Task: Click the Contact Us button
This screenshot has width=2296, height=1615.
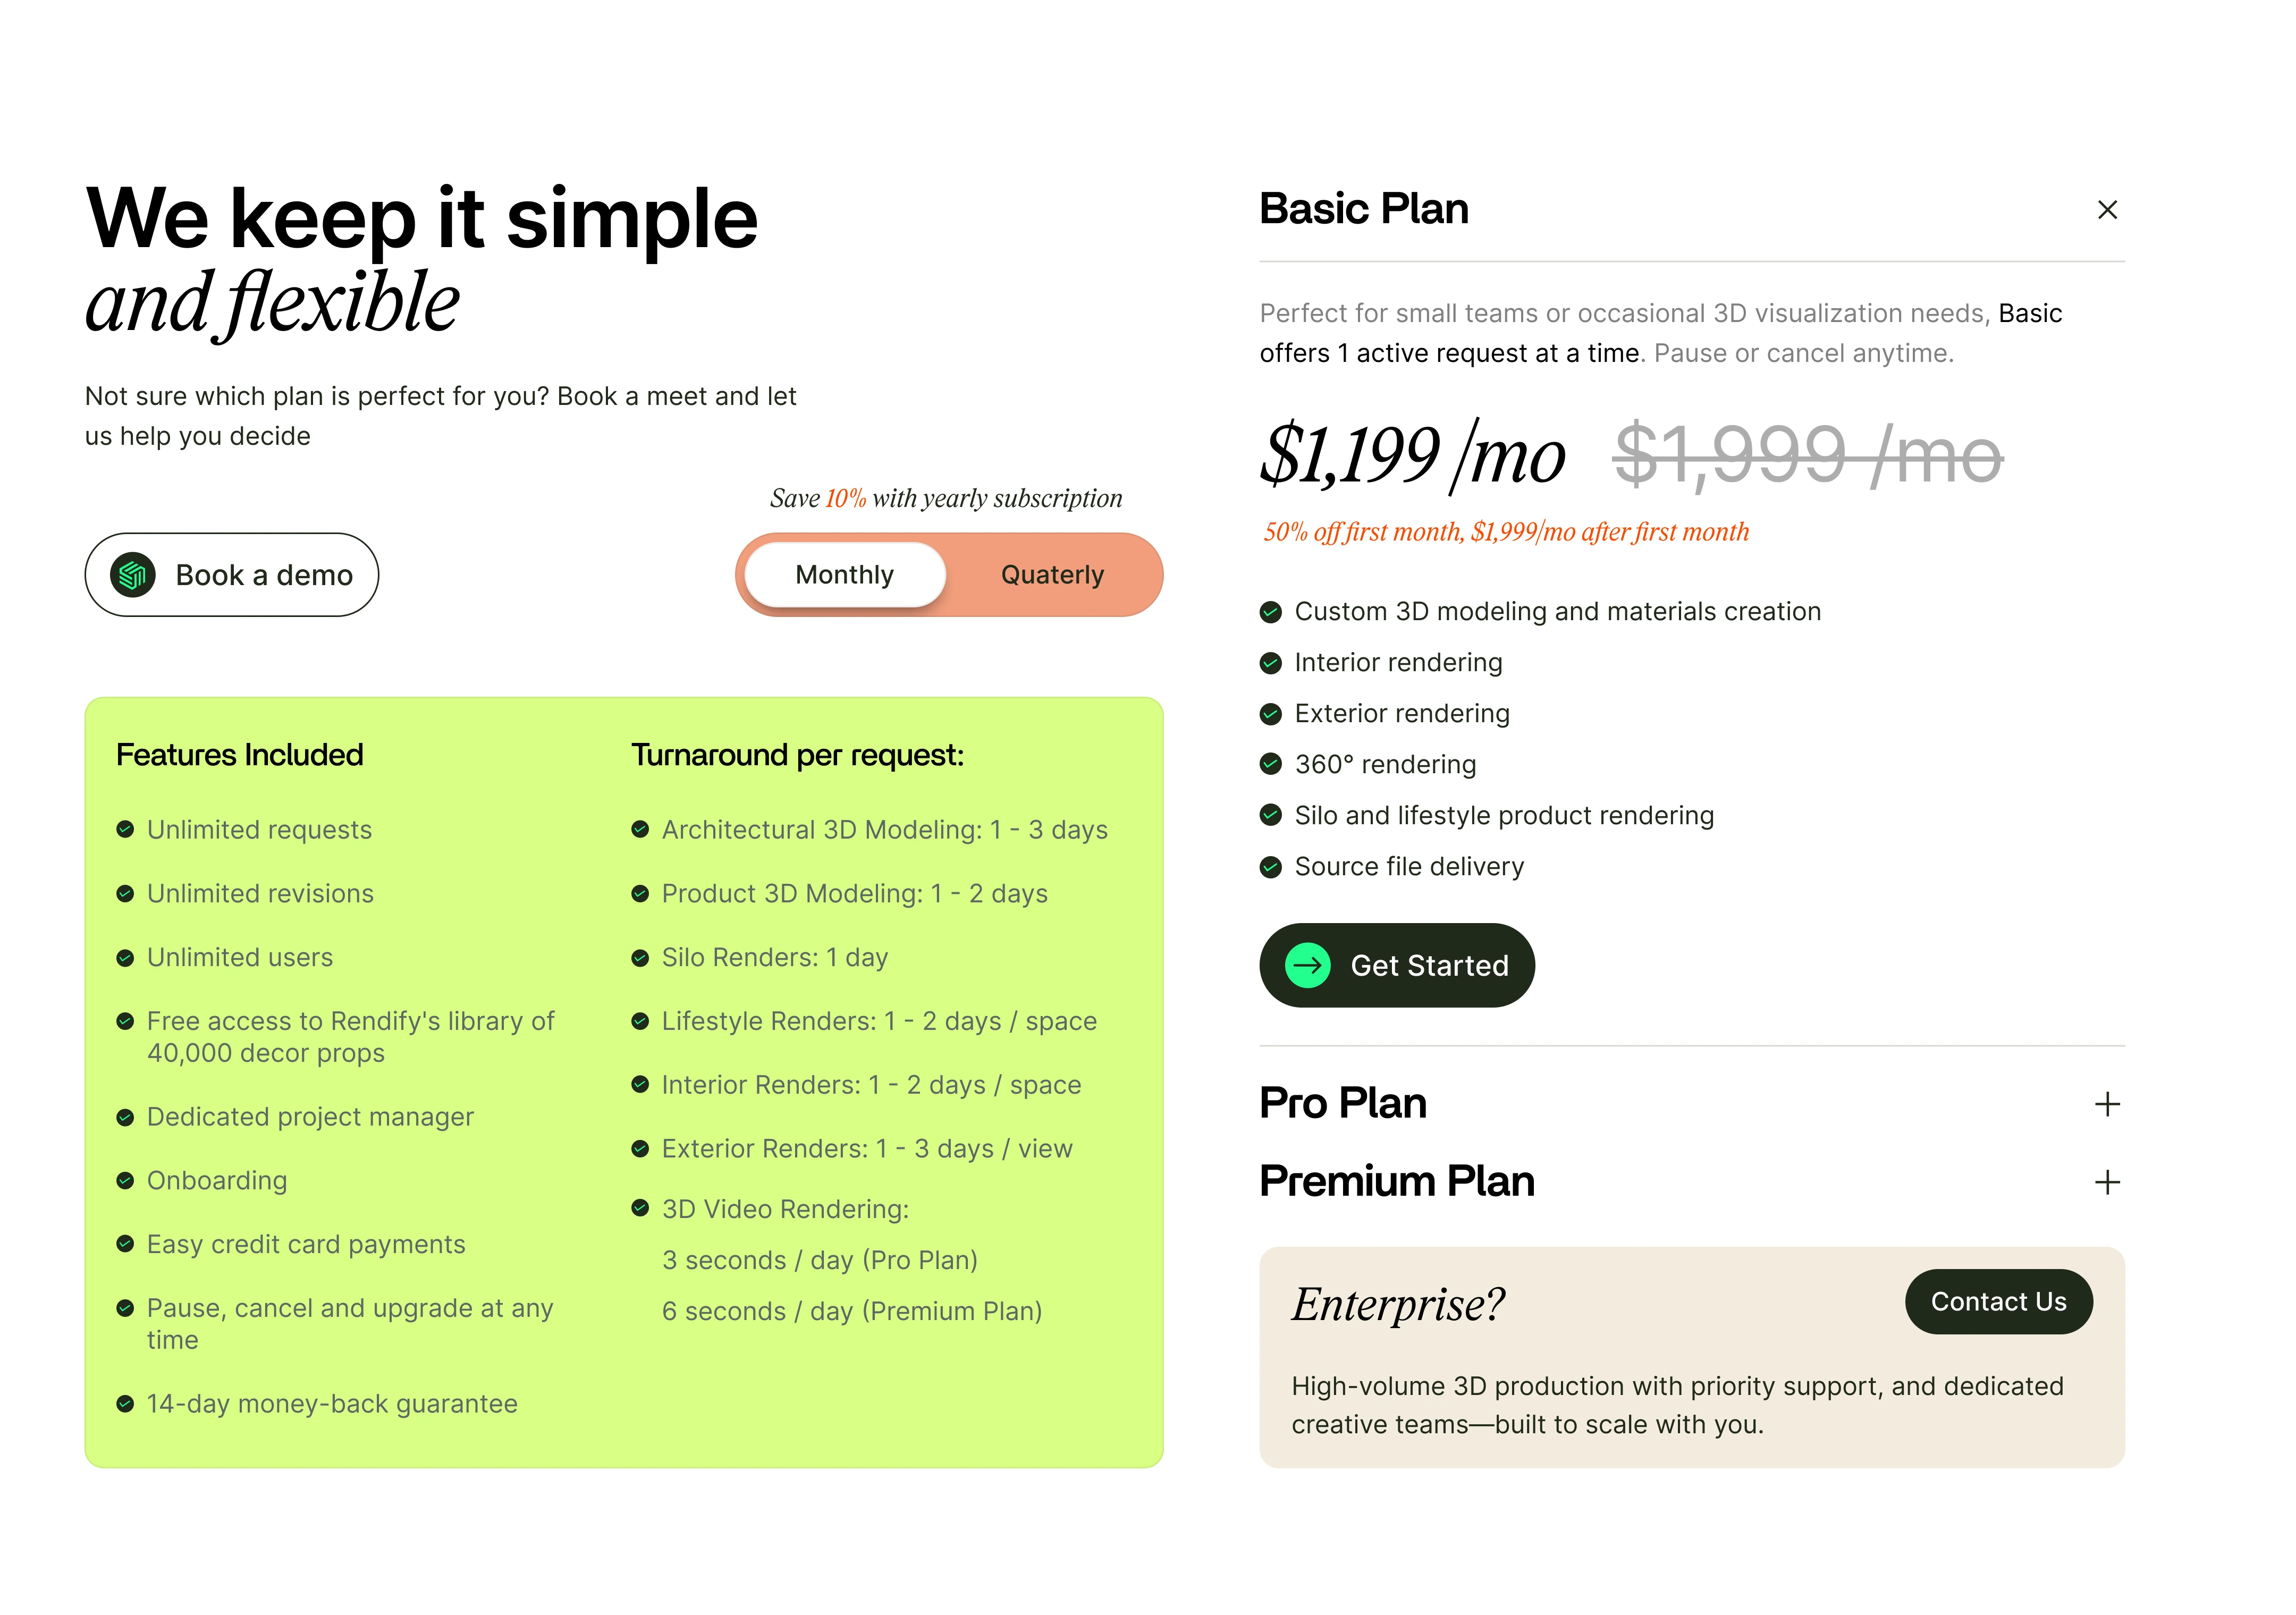Action: coord(1998,1301)
